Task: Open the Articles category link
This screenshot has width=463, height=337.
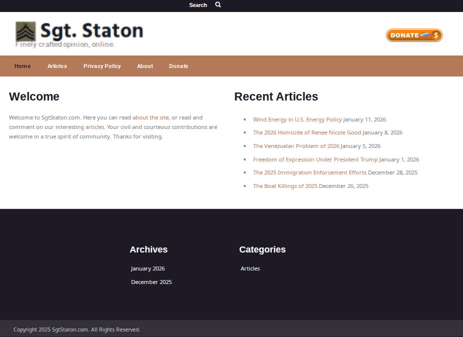Action: click(x=250, y=268)
